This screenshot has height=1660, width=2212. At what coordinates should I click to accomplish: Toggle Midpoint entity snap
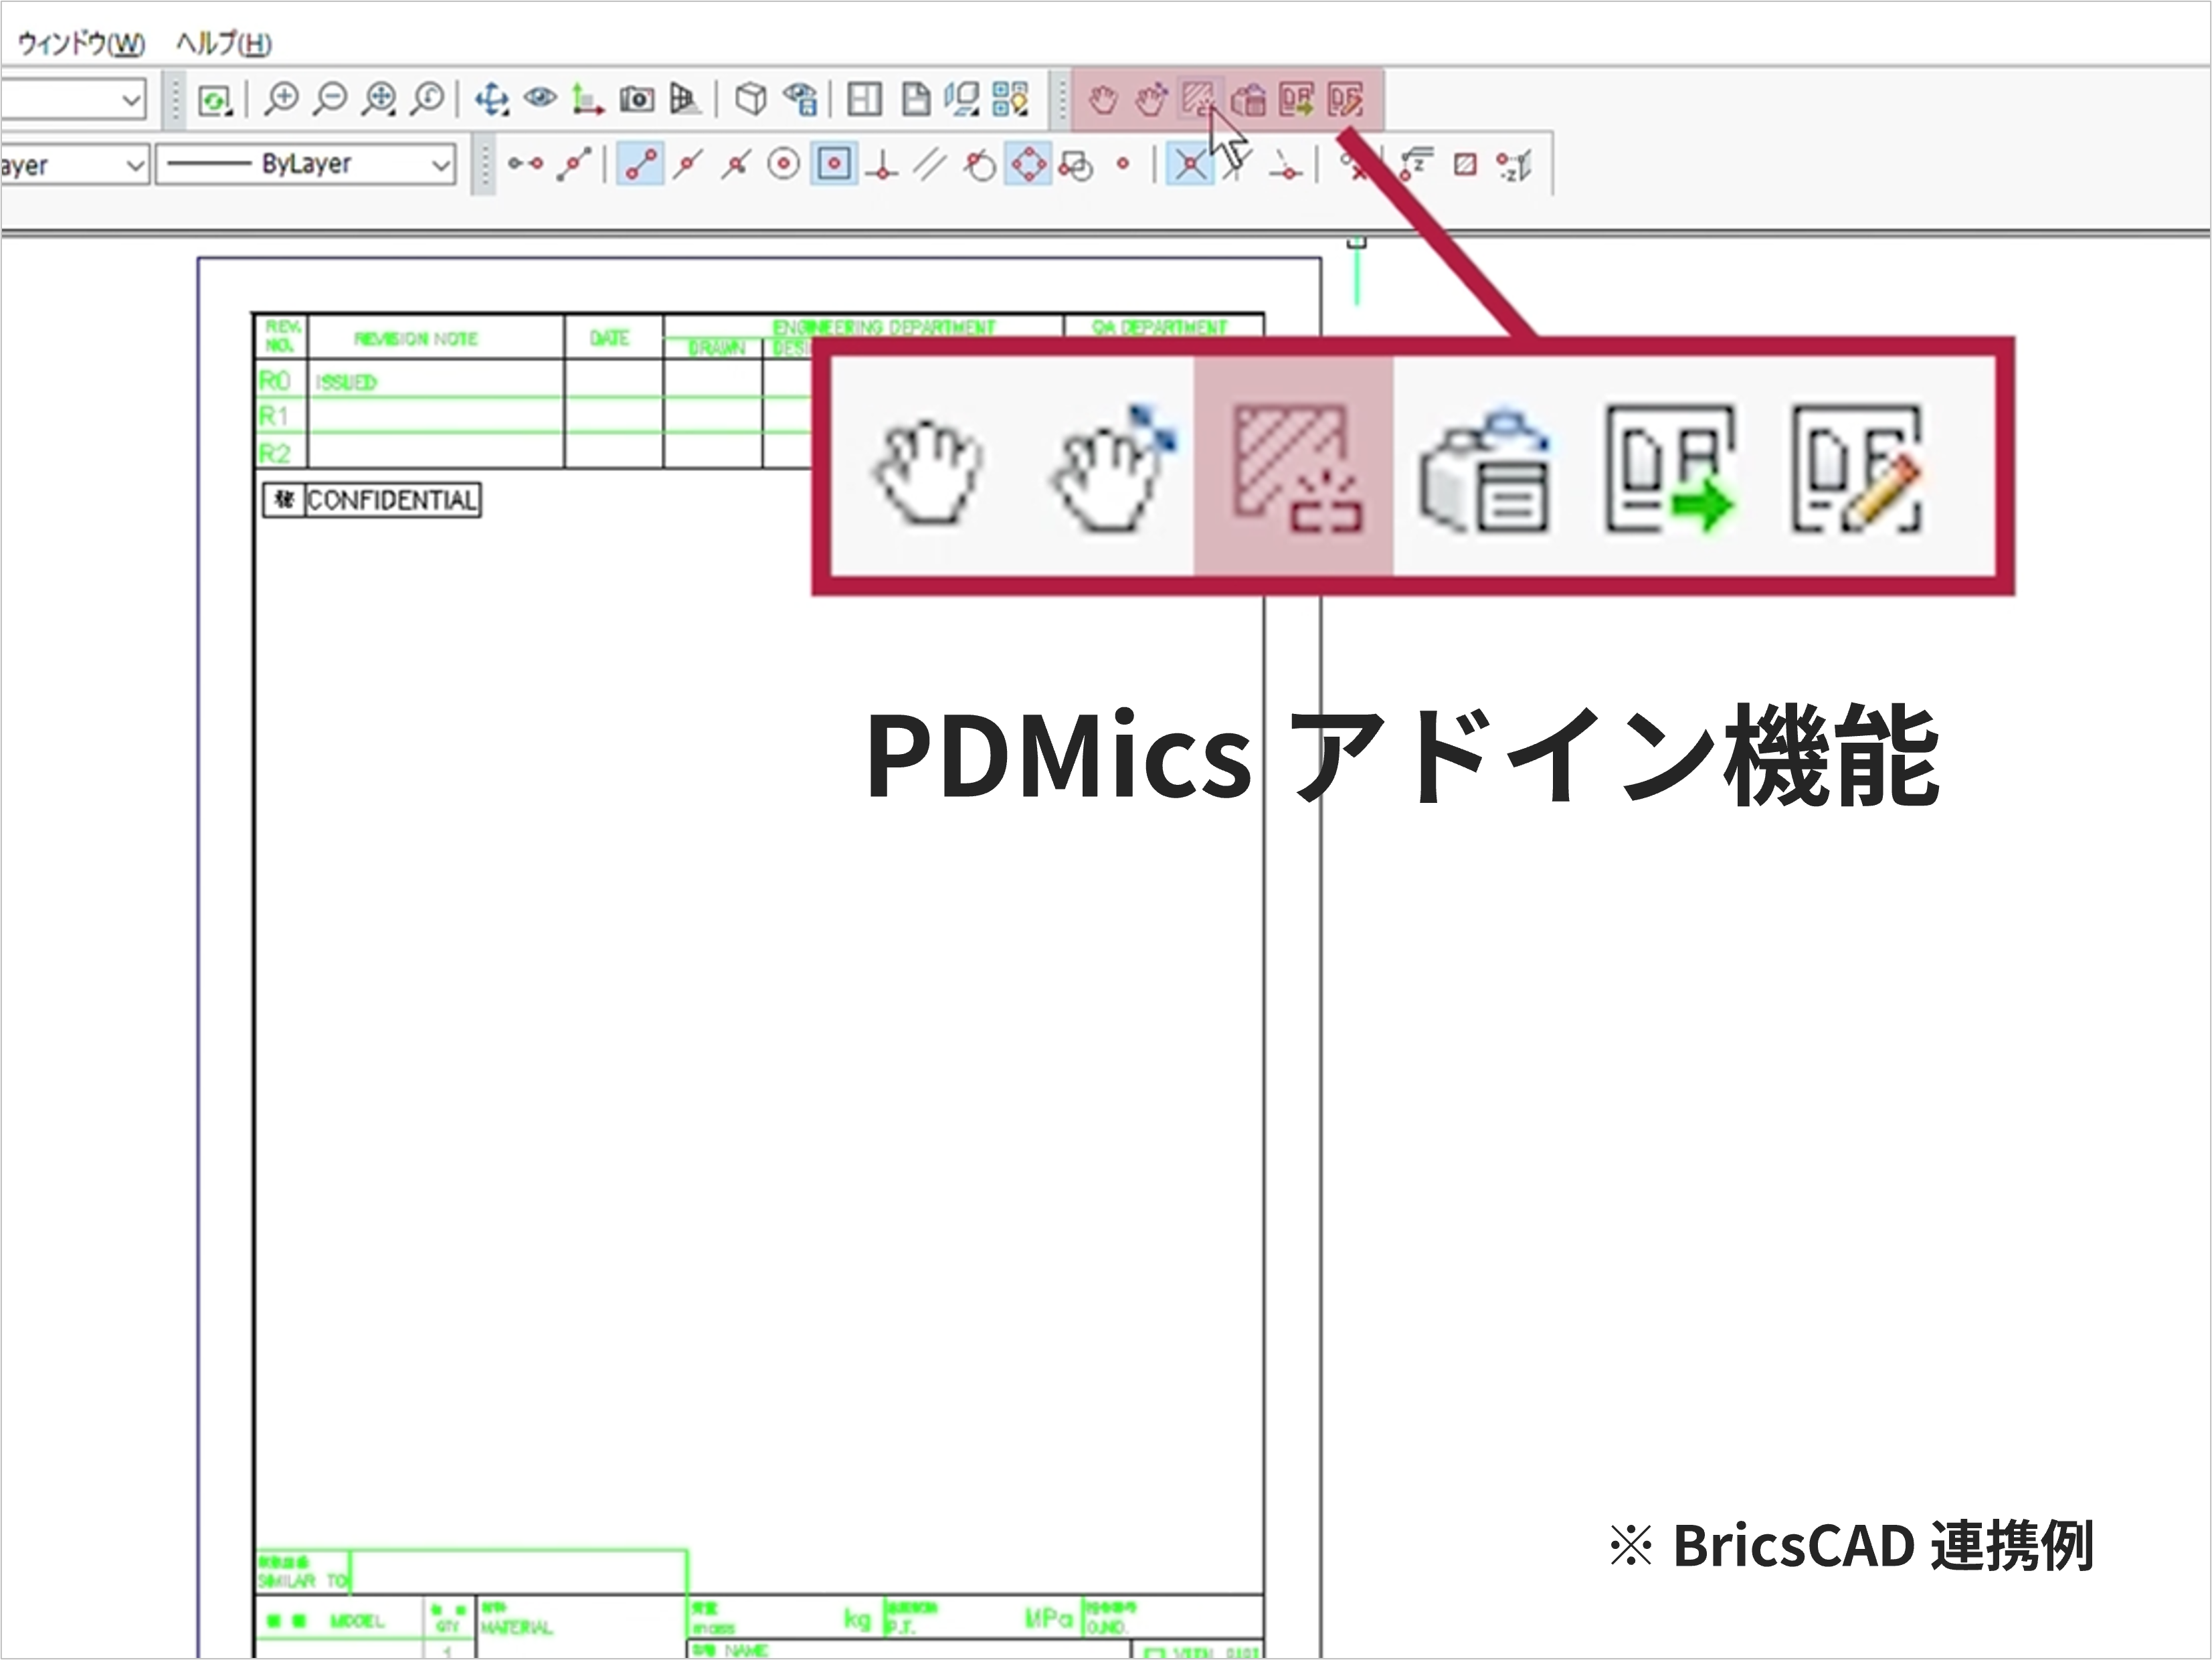(x=688, y=164)
